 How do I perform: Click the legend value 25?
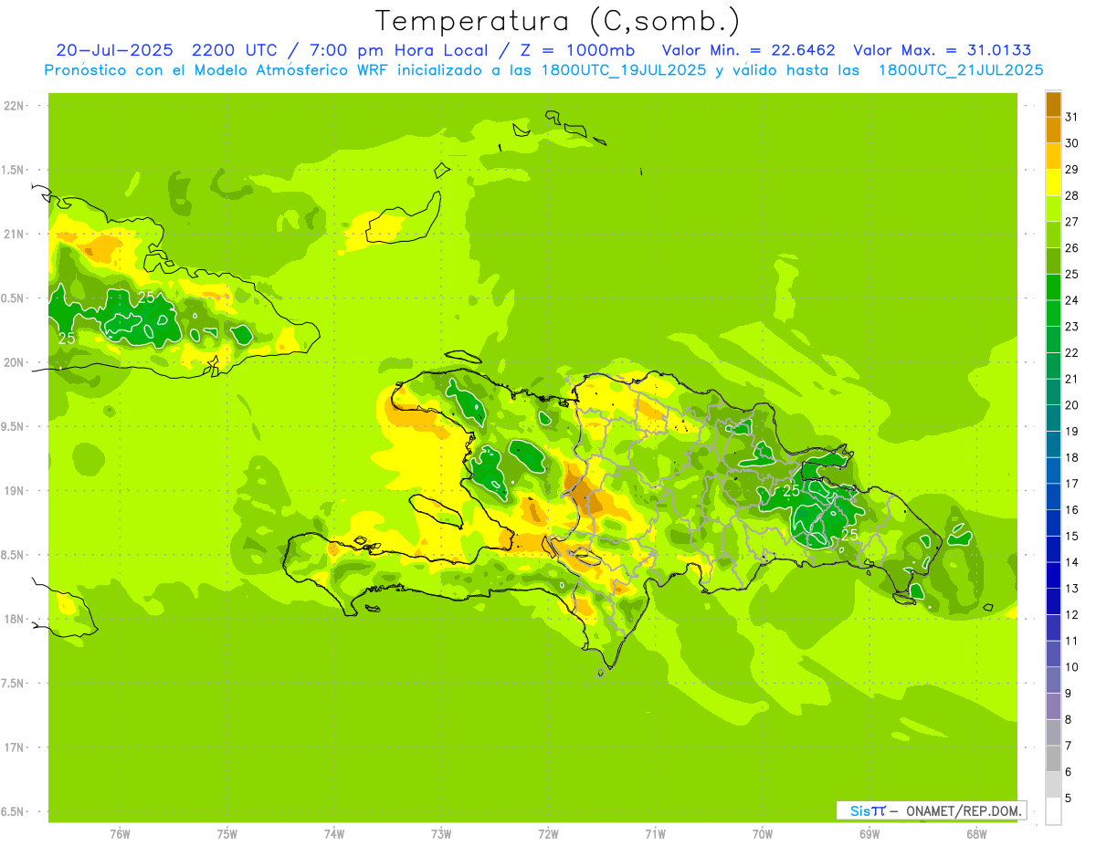[1072, 274]
